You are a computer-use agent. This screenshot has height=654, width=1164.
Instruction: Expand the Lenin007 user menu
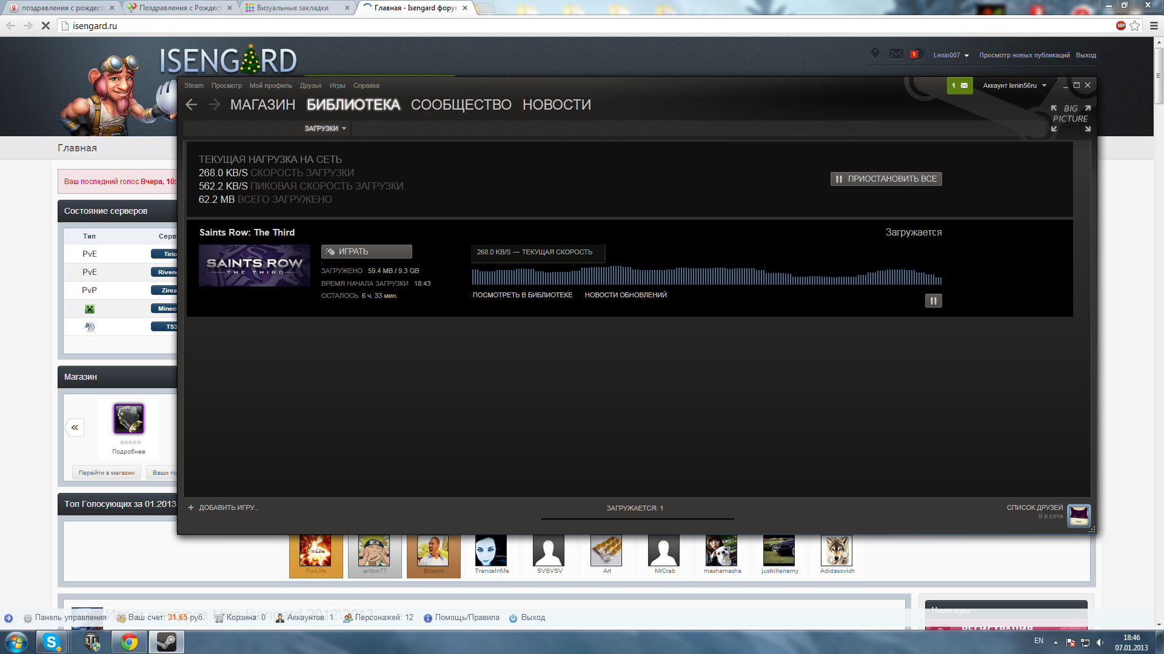[x=951, y=55]
